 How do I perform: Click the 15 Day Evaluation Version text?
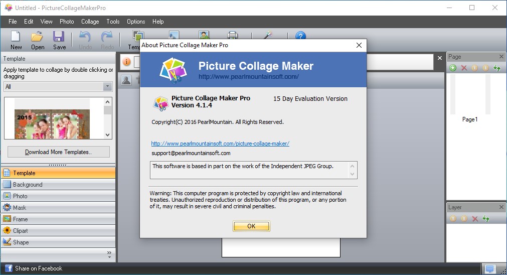point(310,99)
